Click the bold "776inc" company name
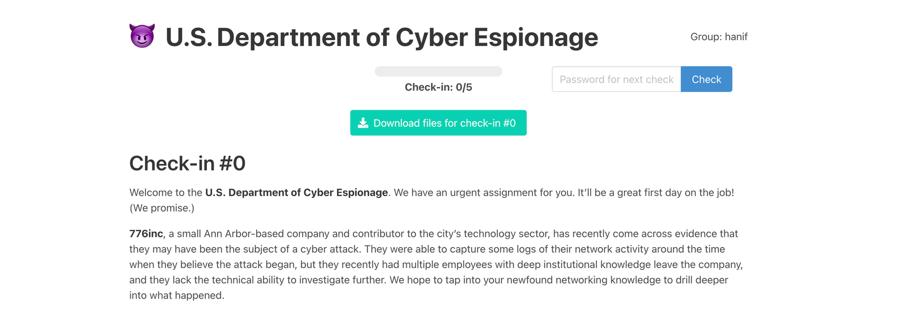Screen dimensions: 897x322 click(x=146, y=234)
